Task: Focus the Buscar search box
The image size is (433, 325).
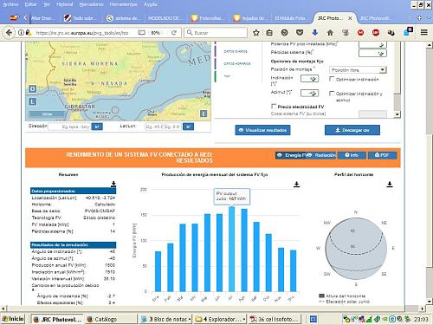Action: pos(216,33)
